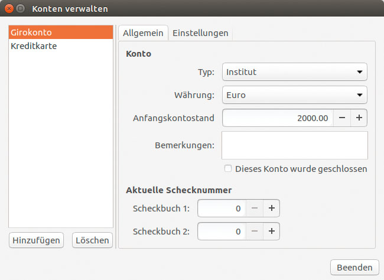Decrease Anfangskontostand with minus button
This screenshot has height=280, width=384.
[x=342, y=118]
